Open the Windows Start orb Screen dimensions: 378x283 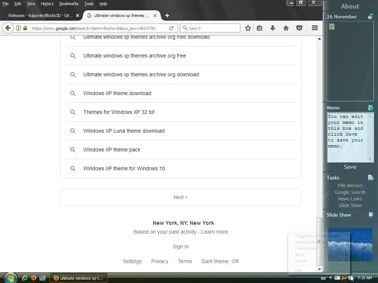click(x=10, y=278)
